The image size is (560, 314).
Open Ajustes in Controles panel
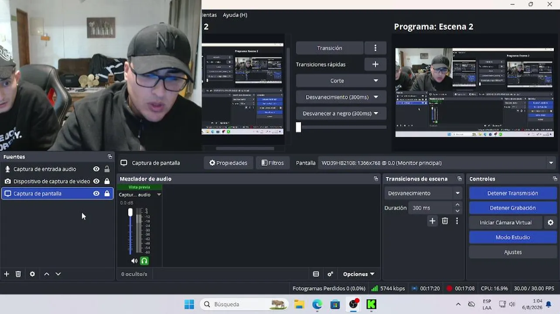[513, 252]
